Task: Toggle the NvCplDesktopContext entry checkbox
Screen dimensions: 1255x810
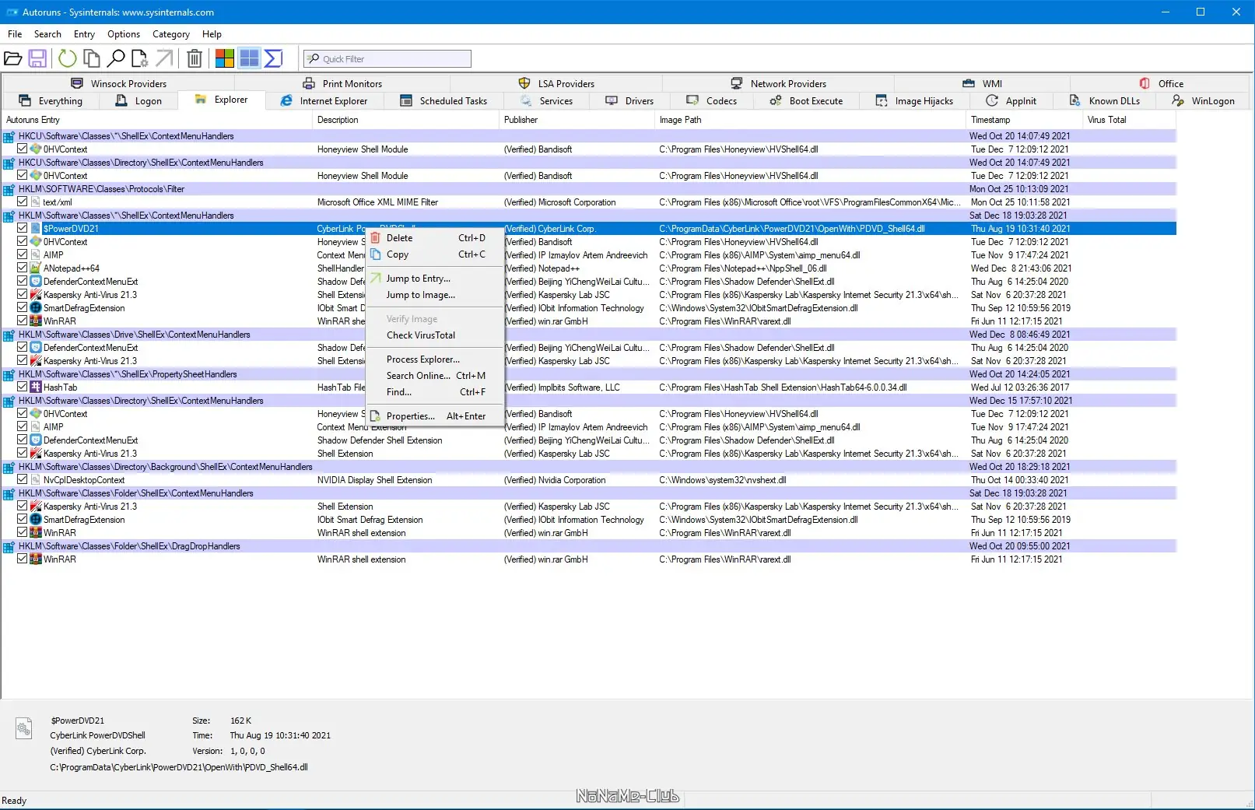Action: coord(23,480)
